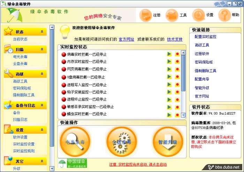
Task: Open 软件设置 in the sidebar
Action: pos(20,137)
